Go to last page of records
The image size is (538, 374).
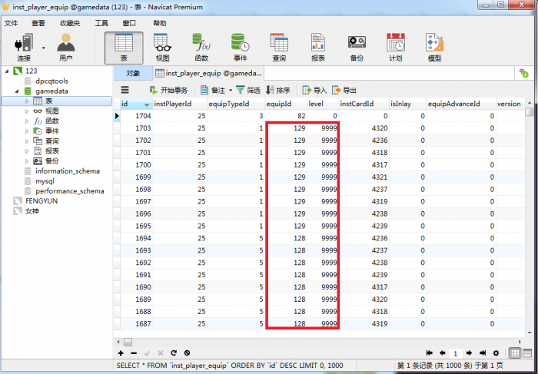[x=483, y=352]
